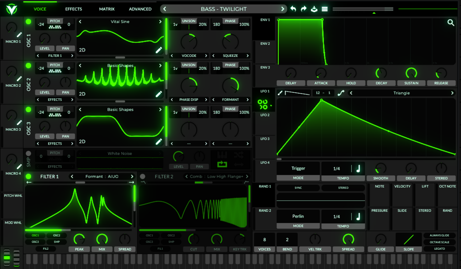The image size is (461, 269).
Task: Toggle OSC1 input on Filter 1
Action: pyautogui.click(x=35, y=235)
